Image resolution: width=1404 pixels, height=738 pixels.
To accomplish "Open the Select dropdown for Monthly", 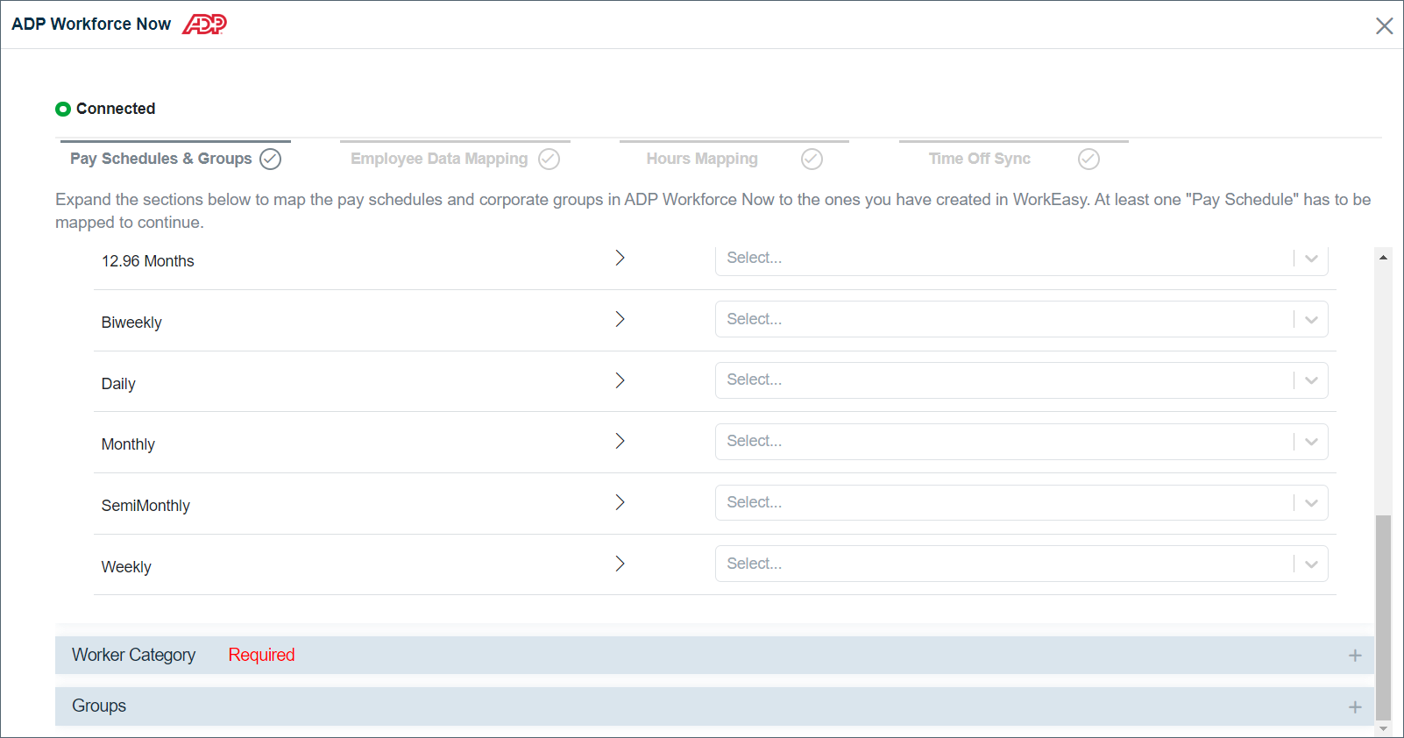I will (1021, 442).
